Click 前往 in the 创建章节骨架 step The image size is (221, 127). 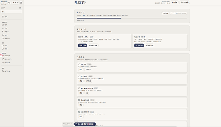point(81,117)
